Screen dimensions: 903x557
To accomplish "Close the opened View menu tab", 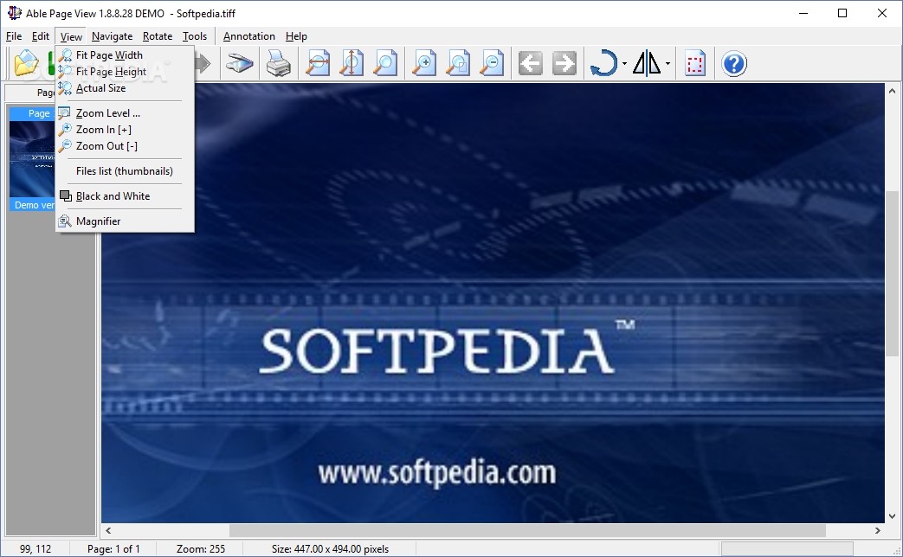I will 71,36.
